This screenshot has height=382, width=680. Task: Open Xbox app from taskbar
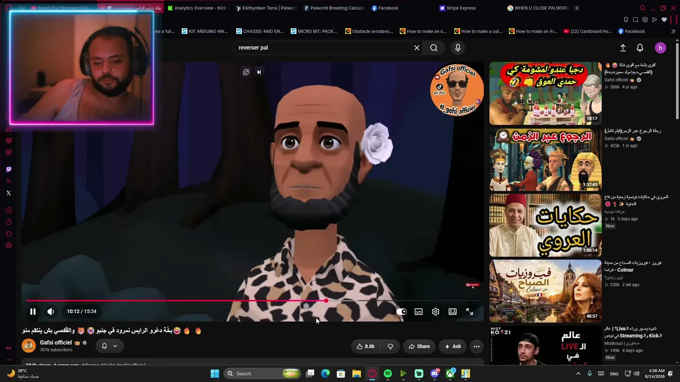(x=450, y=374)
